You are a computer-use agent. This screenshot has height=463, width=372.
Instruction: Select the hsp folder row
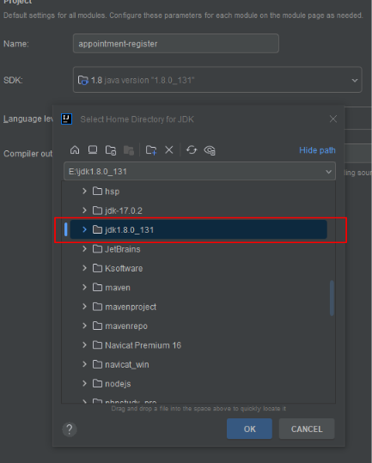pyautogui.click(x=198, y=191)
